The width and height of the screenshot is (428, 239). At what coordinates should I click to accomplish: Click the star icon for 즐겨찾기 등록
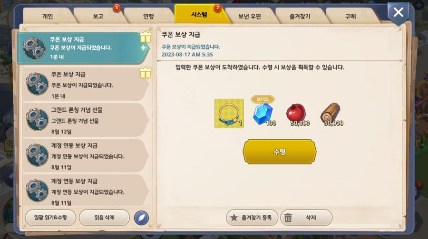coord(234,218)
